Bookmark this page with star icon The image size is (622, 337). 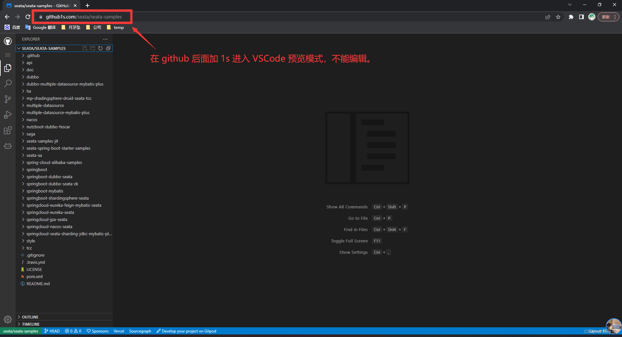[558, 17]
